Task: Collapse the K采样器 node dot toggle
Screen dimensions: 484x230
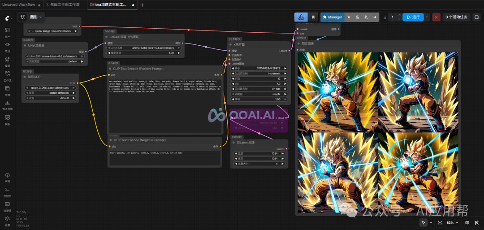Action: 230,44
